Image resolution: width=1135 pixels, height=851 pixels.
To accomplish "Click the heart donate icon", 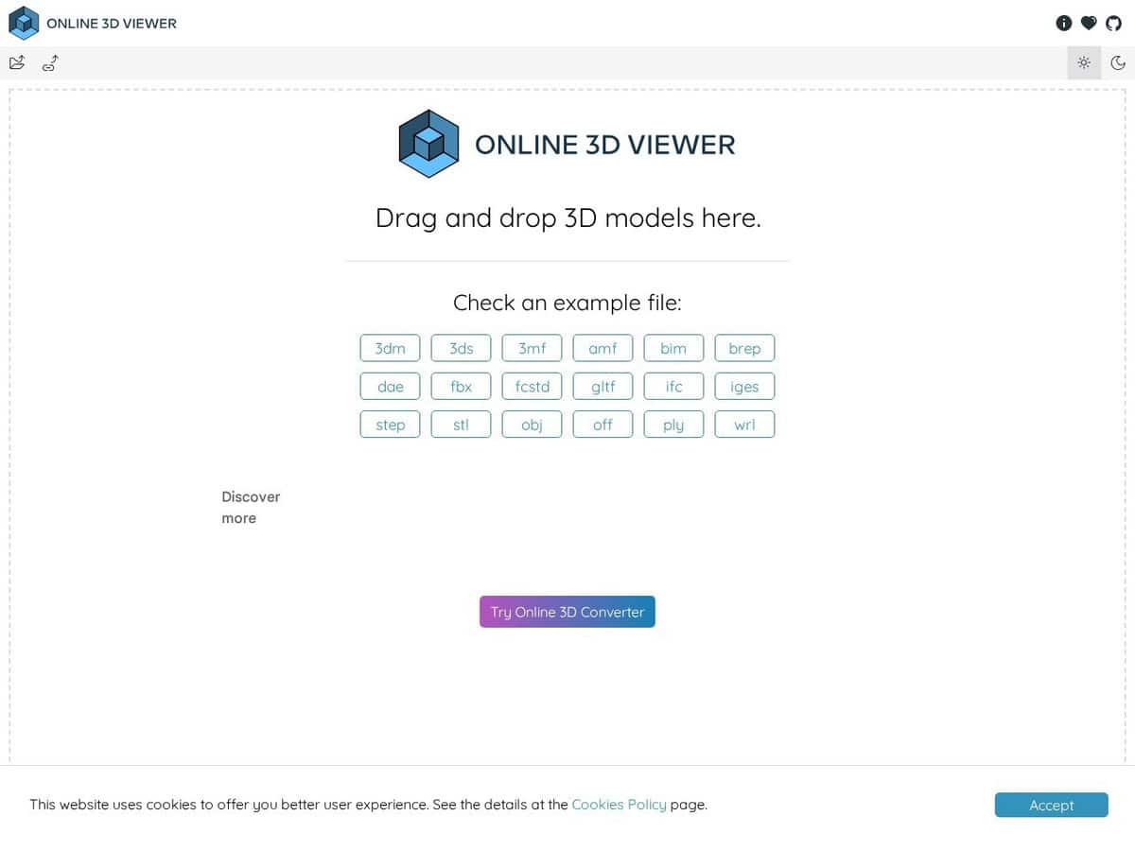I will (x=1089, y=23).
